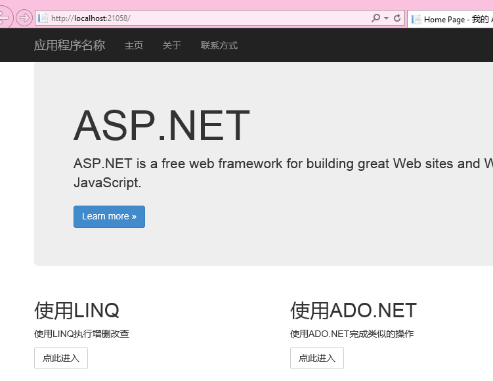Click 点此进入 button under 使用ADO.NET
Viewport: 493px width, 381px height.
[x=317, y=358]
